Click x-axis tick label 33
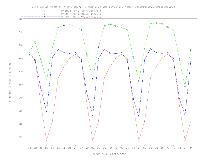Viewport: 208px width, 161px height. tap(93, 148)
